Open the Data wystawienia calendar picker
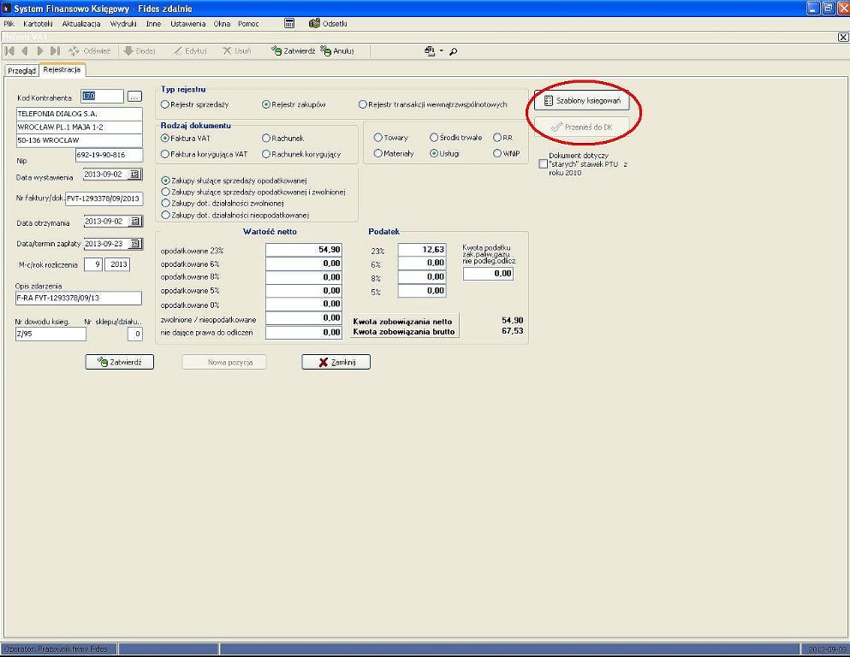The height and width of the screenshot is (657, 850). [x=134, y=175]
